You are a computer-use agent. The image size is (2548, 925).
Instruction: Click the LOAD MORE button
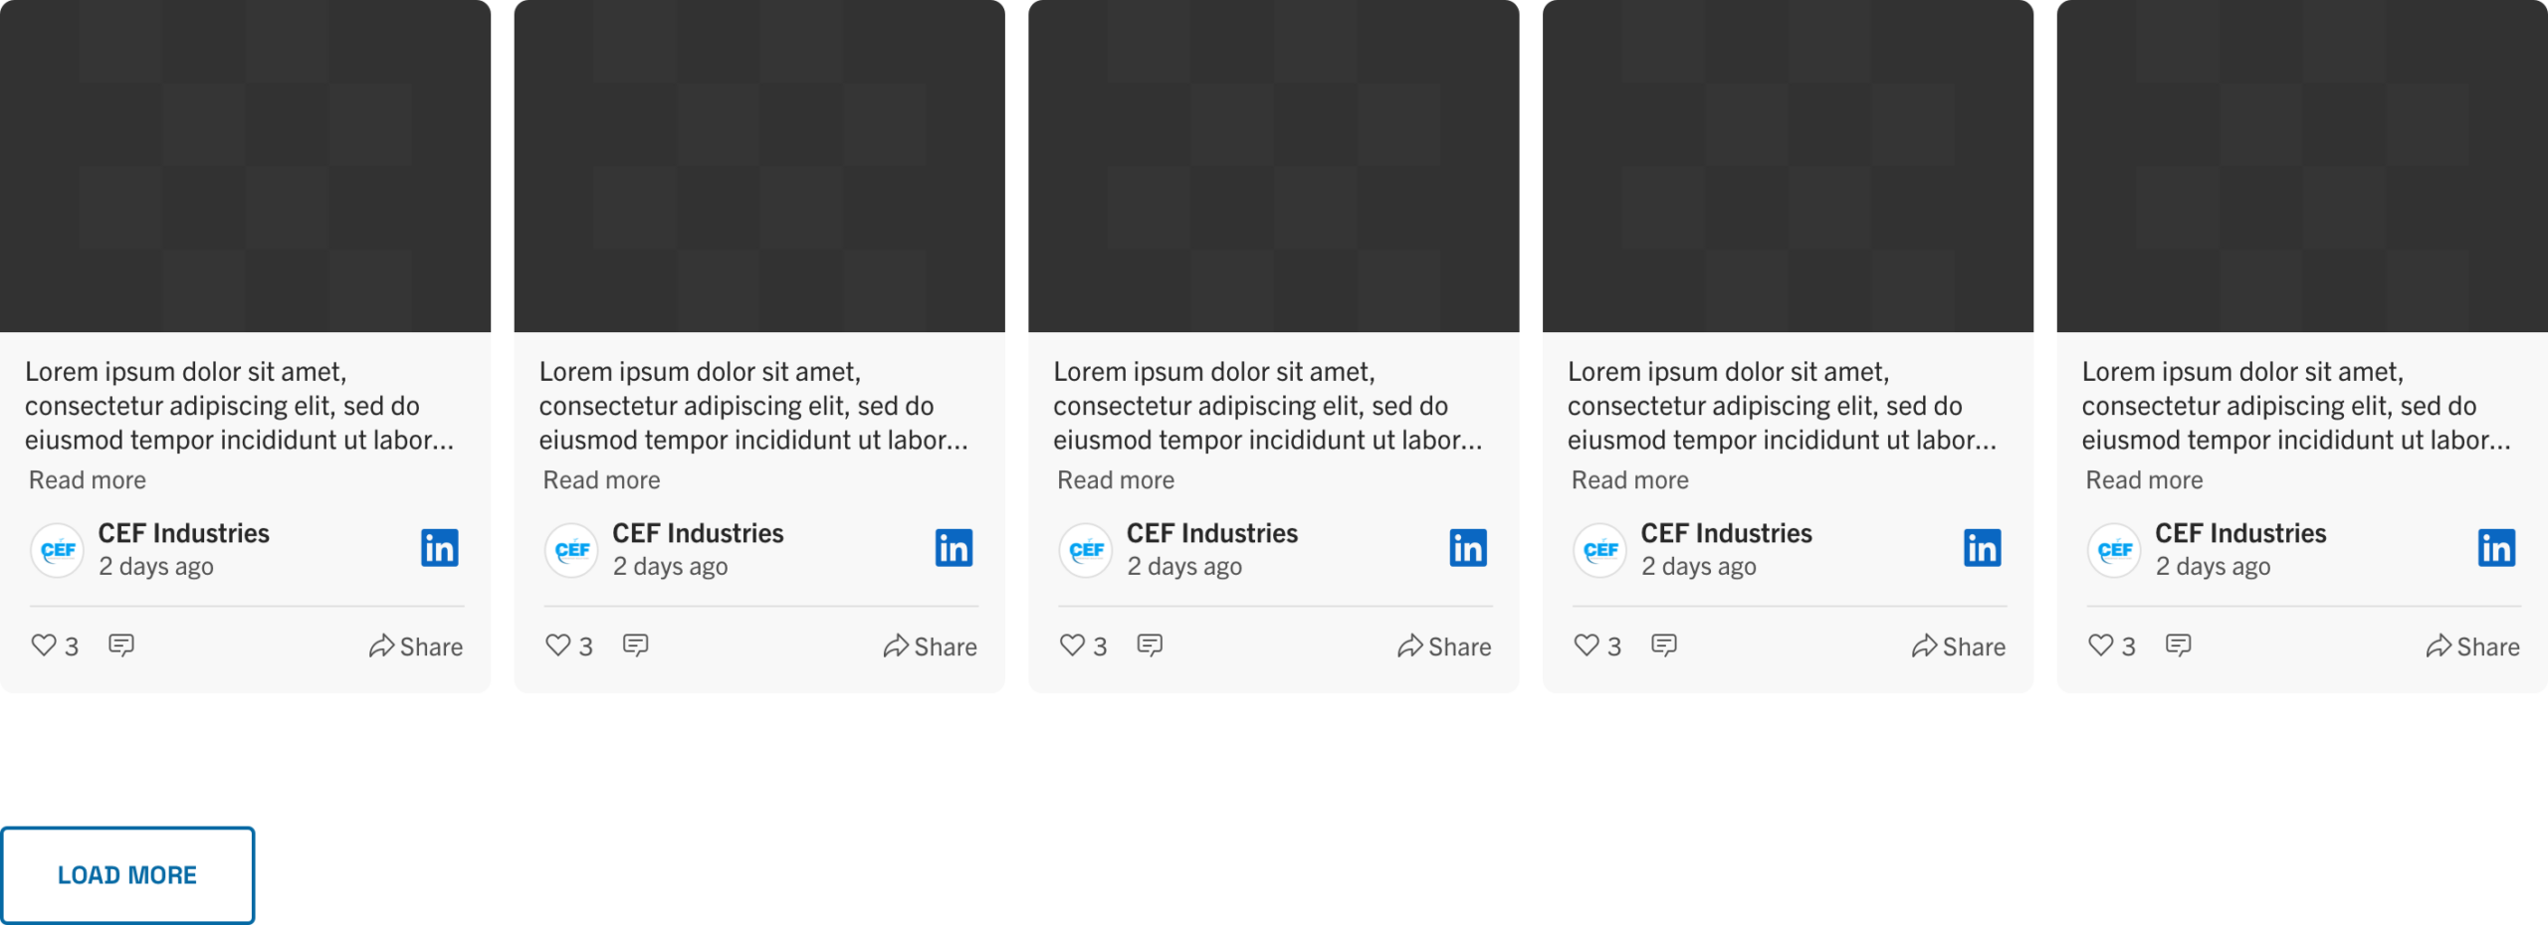[x=127, y=875]
